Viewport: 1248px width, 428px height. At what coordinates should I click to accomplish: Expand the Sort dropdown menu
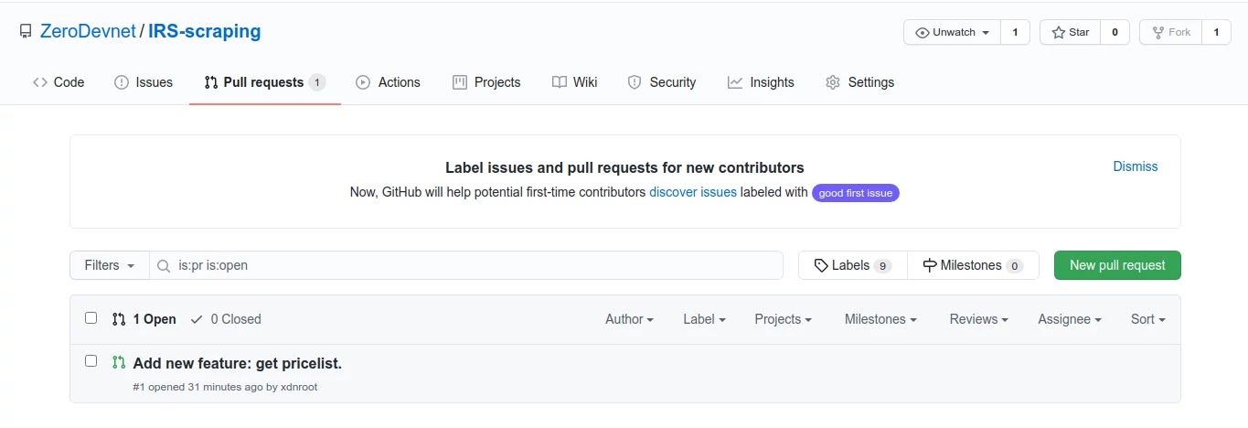pos(1148,319)
